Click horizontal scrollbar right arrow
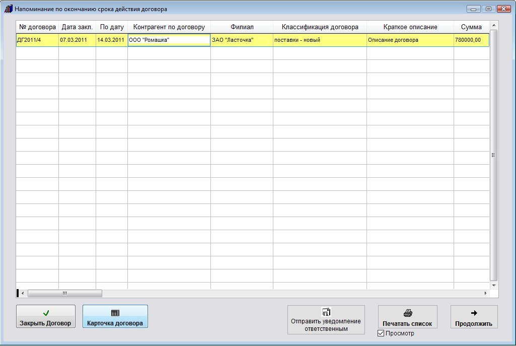 (485, 293)
